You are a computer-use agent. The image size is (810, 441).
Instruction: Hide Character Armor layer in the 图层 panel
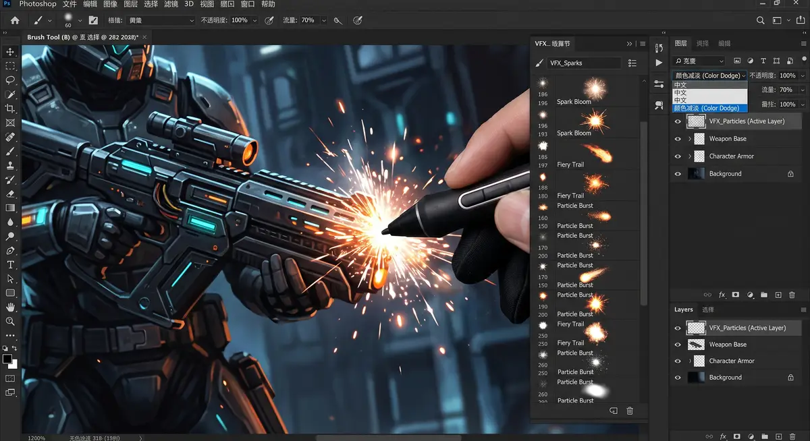[678, 156]
